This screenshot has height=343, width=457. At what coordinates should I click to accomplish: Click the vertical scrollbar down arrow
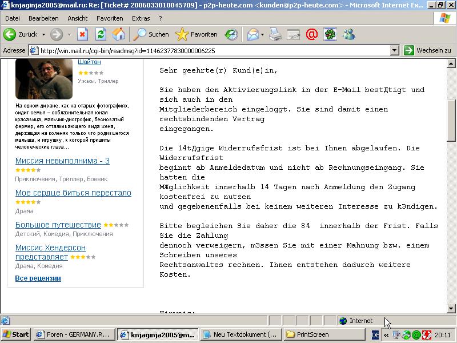pyautogui.click(x=451, y=309)
